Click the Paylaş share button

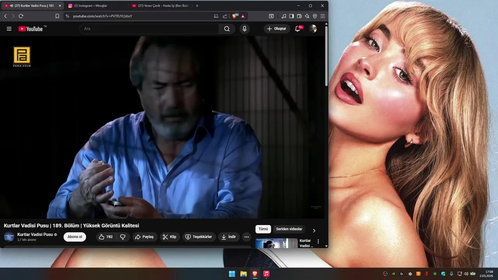[144, 237]
